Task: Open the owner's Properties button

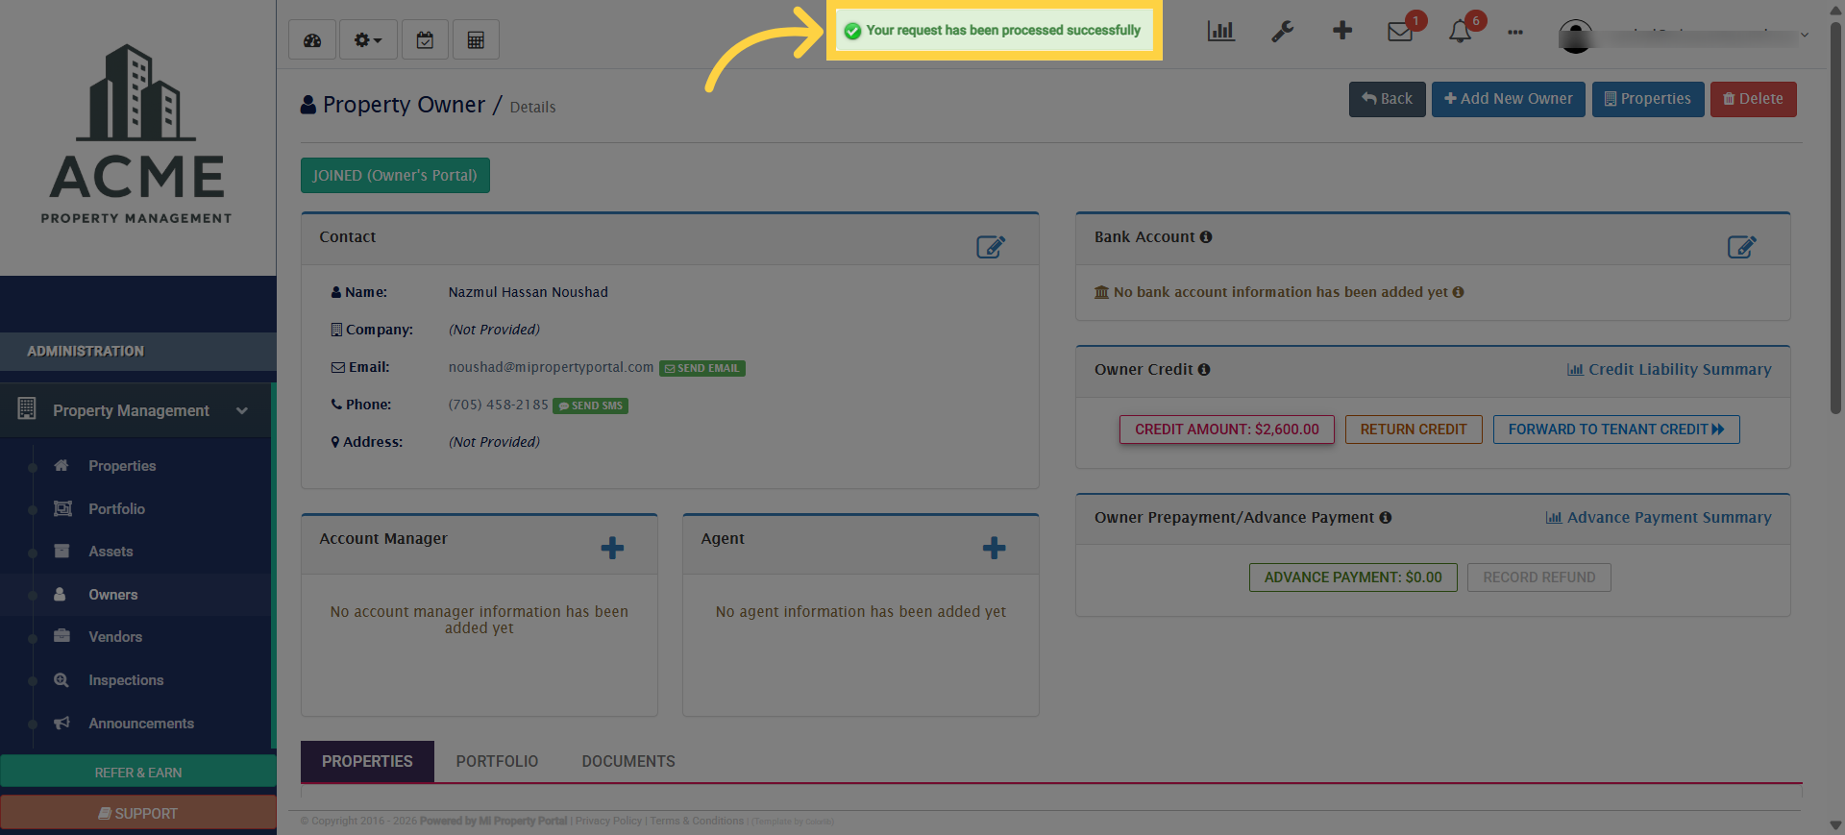Action: coord(1647,99)
